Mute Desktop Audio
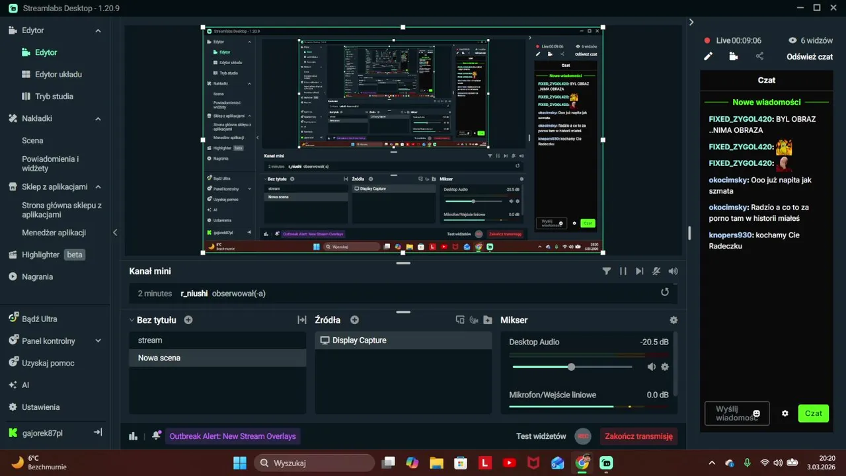 pos(651,367)
